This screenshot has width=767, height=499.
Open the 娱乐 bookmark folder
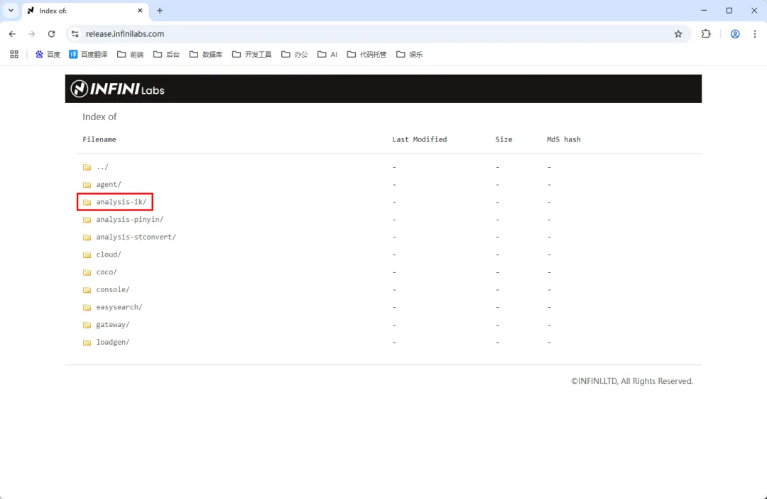[x=410, y=54]
